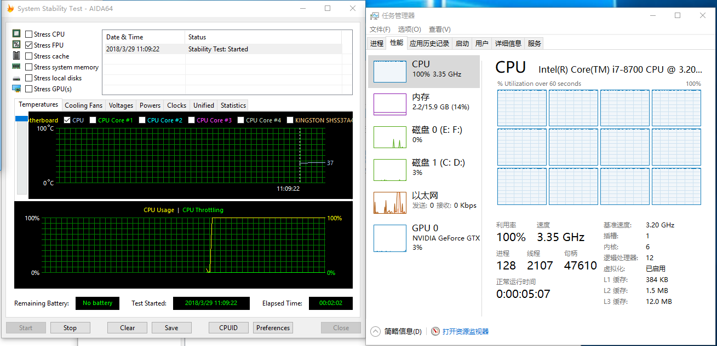
Task: Click the 11:09:22 timeline marker in temperature graph
Action: pyautogui.click(x=288, y=189)
